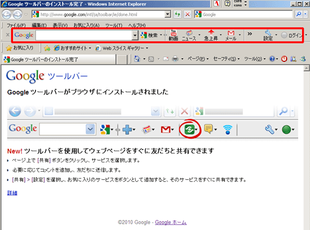Expand Google Toolbar search history dropdown
The width and height of the screenshot is (310, 230).
[135, 35]
